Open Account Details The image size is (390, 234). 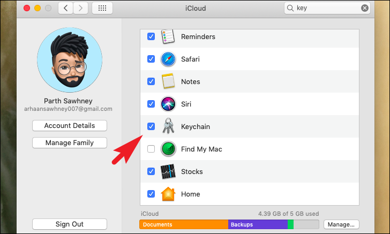[x=70, y=126]
